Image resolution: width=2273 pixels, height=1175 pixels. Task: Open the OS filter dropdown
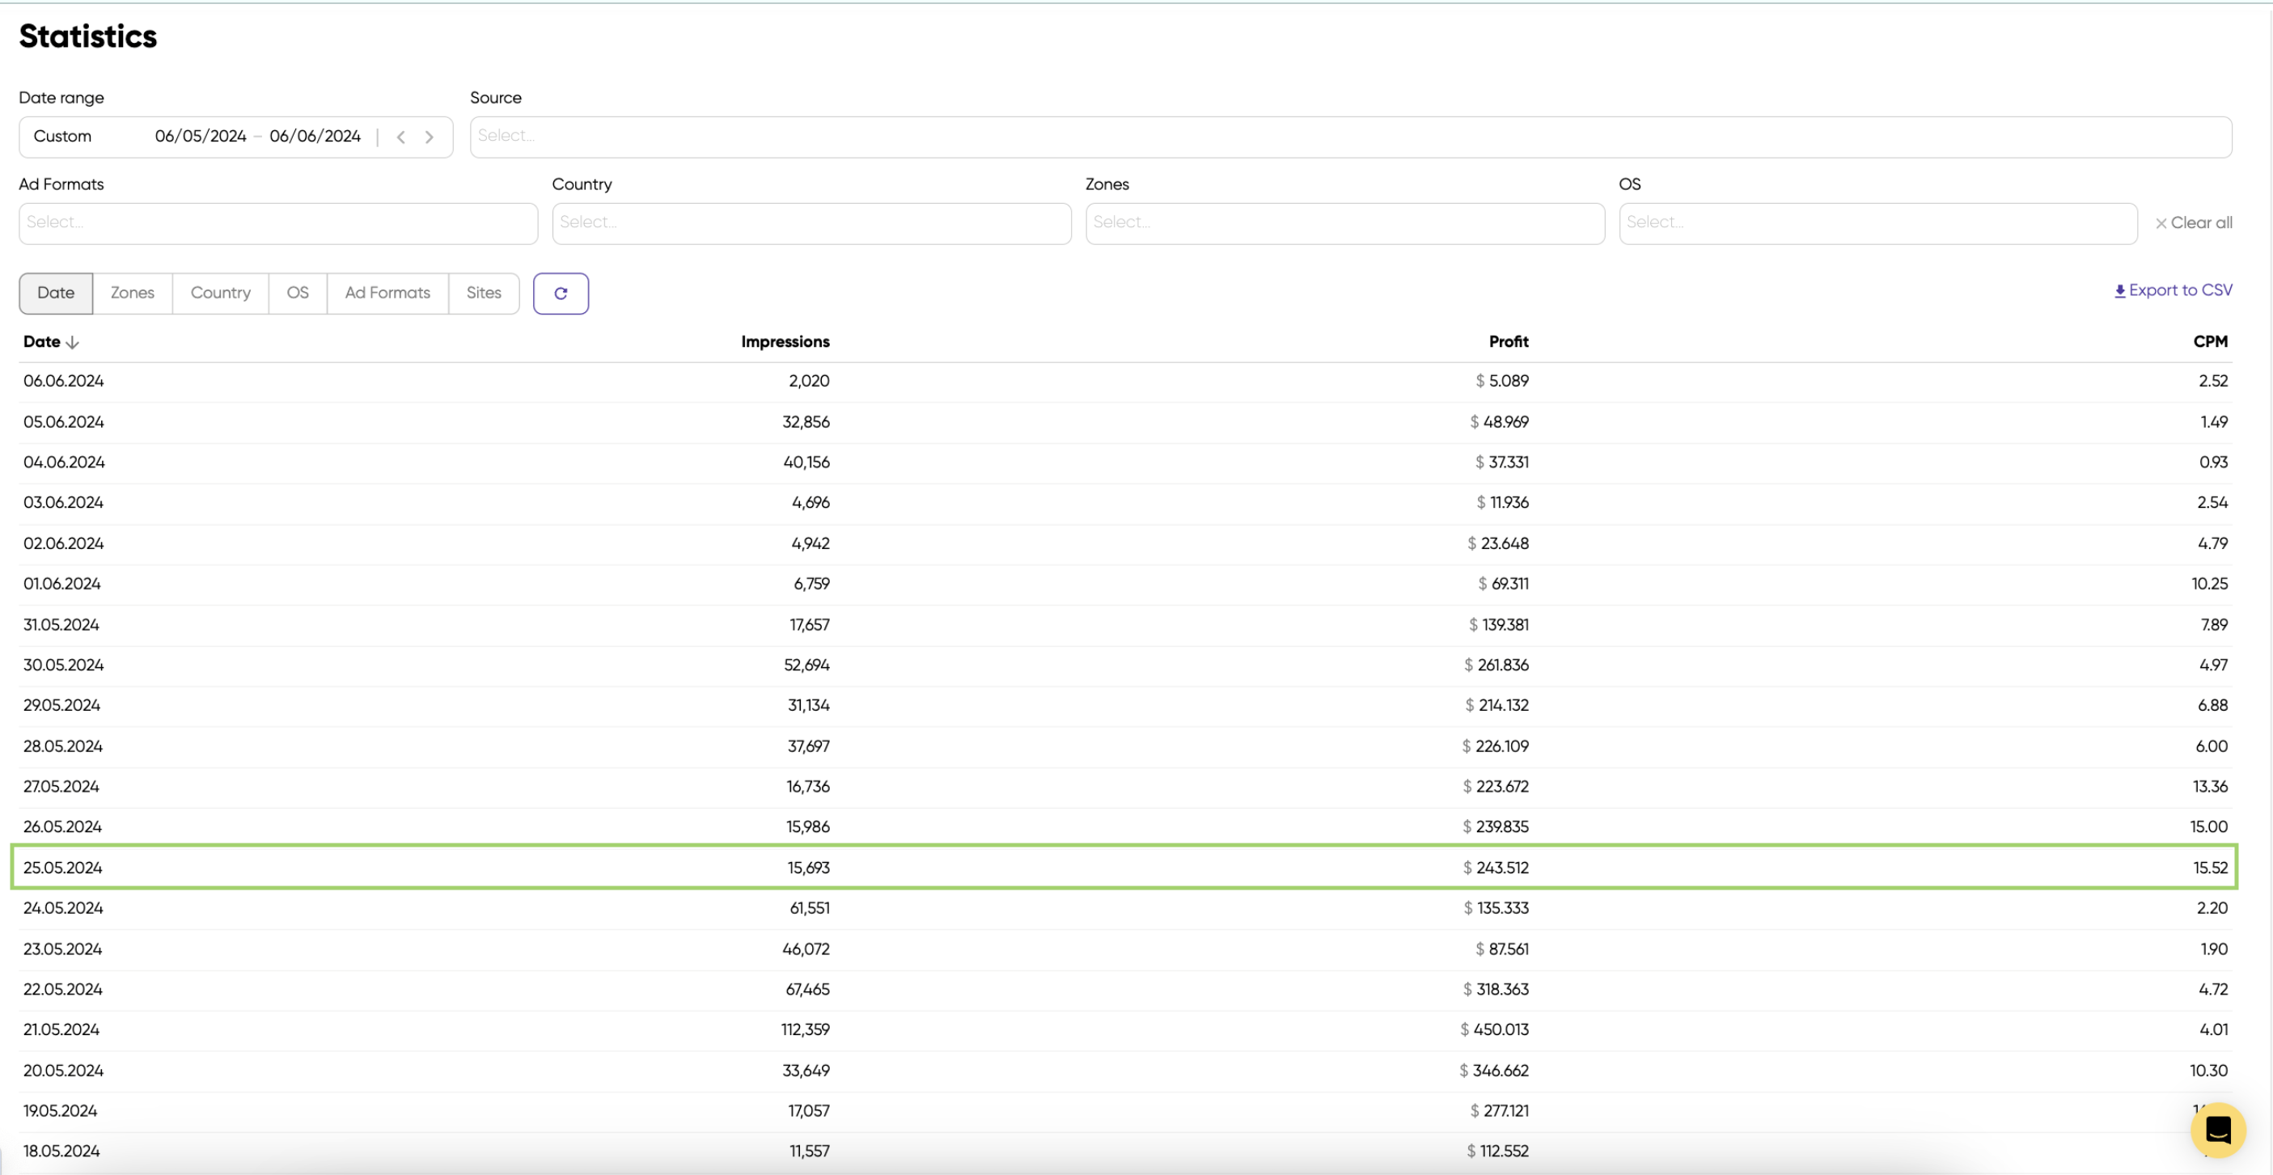(x=1877, y=223)
